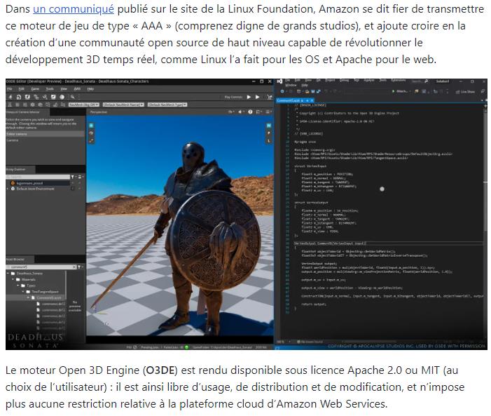Select the Perspective viewport tab

[x=98, y=112]
